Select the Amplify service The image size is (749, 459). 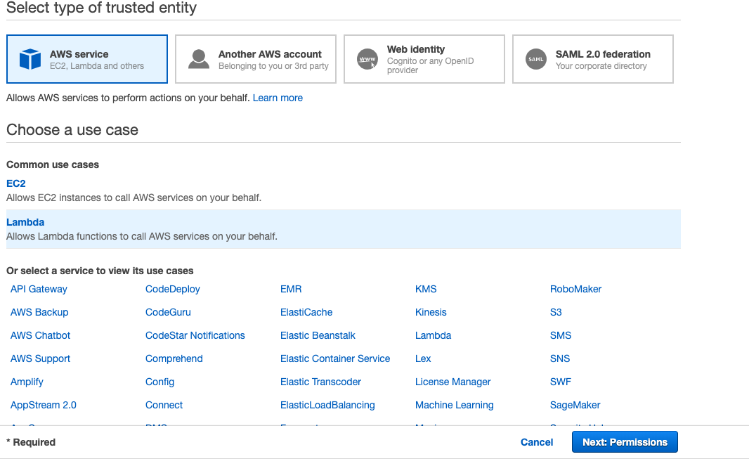click(27, 382)
